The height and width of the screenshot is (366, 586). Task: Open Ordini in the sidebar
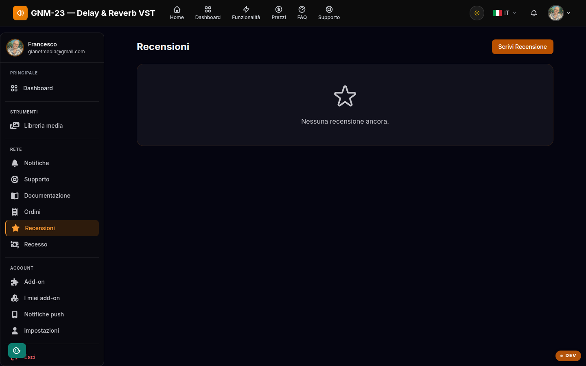pyautogui.click(x=52, y=212)
